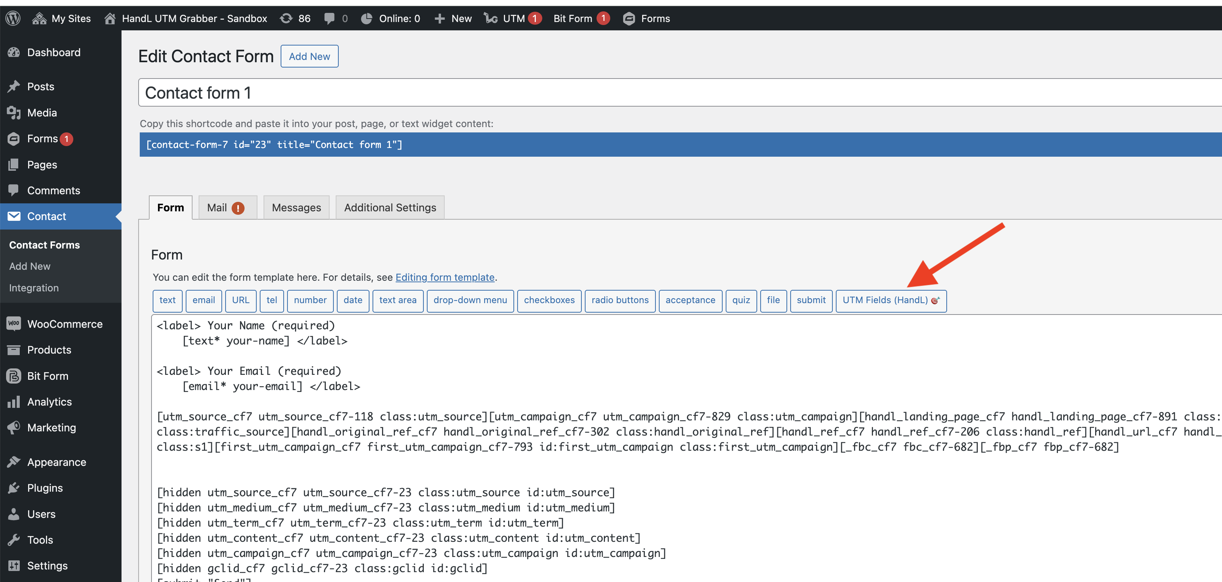The height and width of the screenshot is (582, 1222).
Task: Click the Tools wrench icon
Action: tap(14, 540)
